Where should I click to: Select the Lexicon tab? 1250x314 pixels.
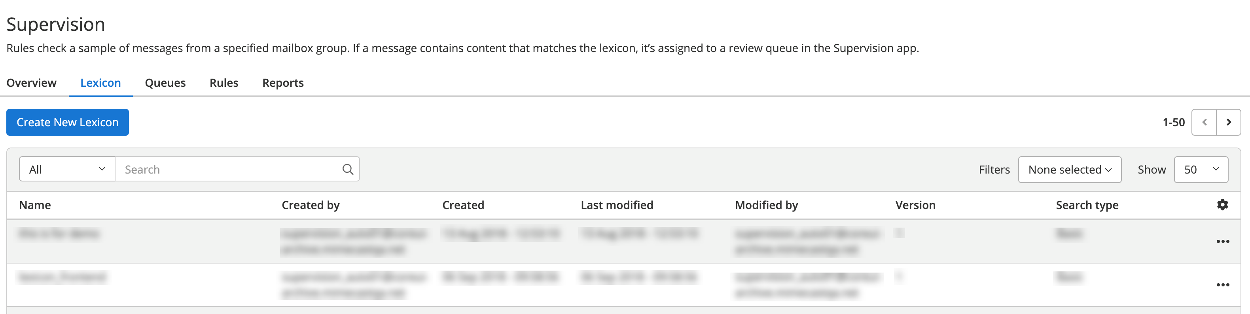tap(100, 83)
